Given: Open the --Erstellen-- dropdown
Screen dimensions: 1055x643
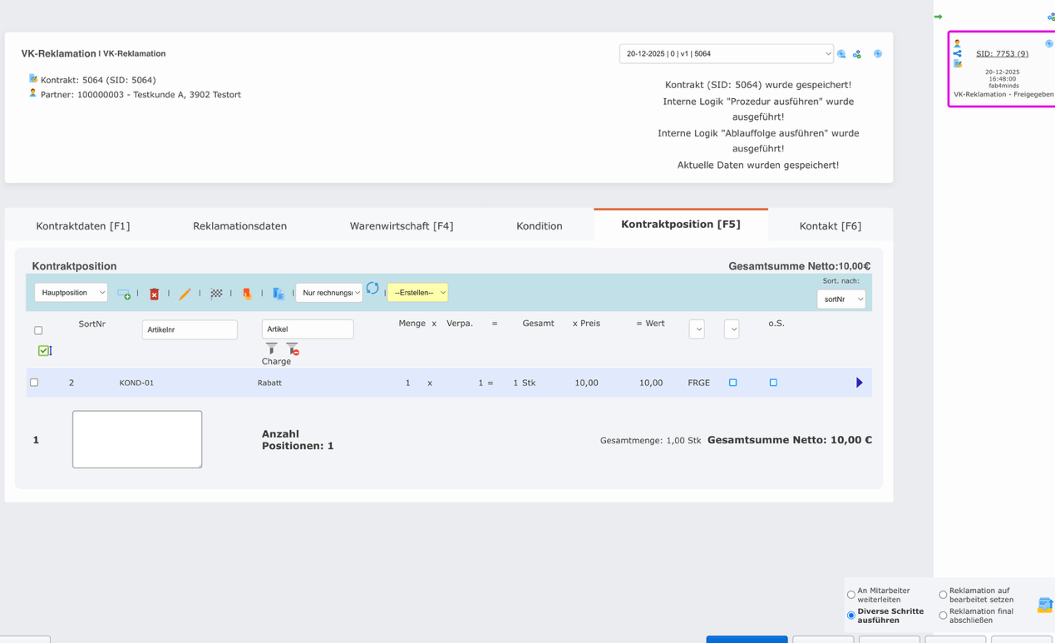Looking at the screenshot, I should 417,292.
